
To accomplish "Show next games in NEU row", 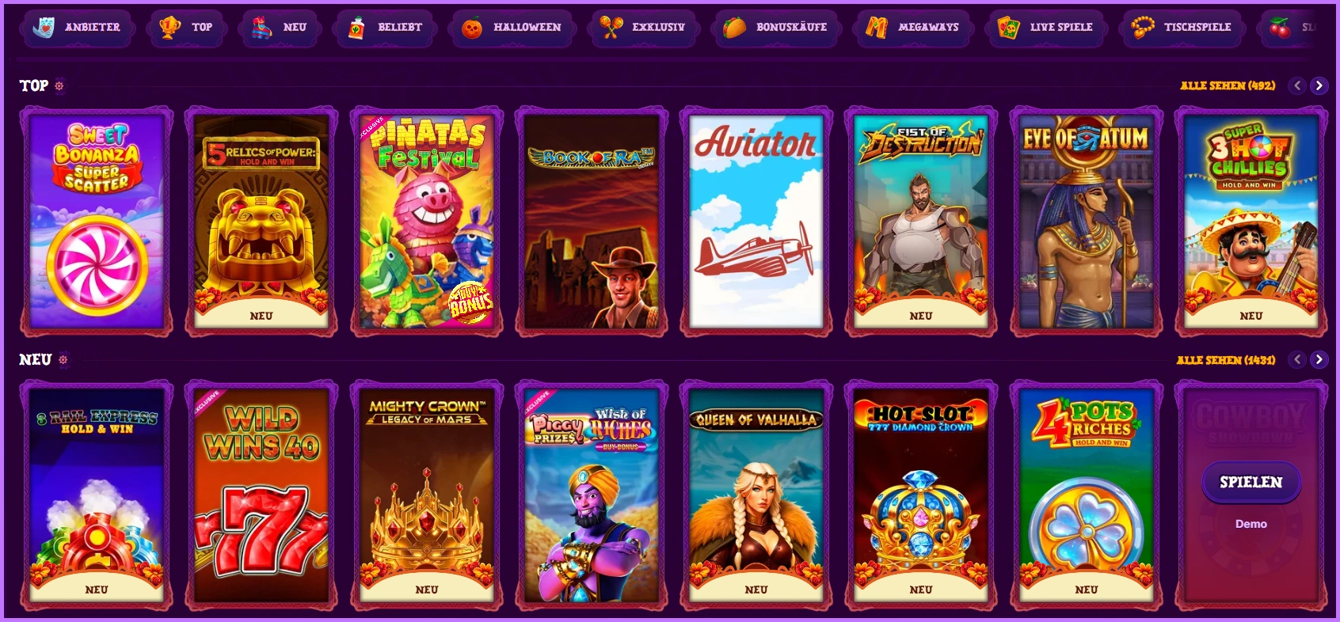I will point(1319,360).
